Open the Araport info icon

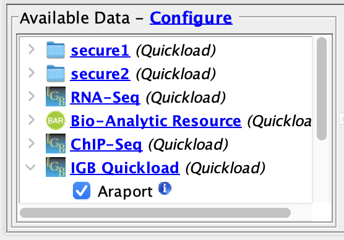(165, 188)
